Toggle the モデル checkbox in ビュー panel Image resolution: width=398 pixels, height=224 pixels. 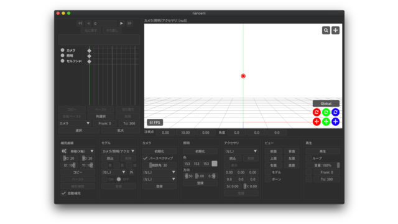268,172
